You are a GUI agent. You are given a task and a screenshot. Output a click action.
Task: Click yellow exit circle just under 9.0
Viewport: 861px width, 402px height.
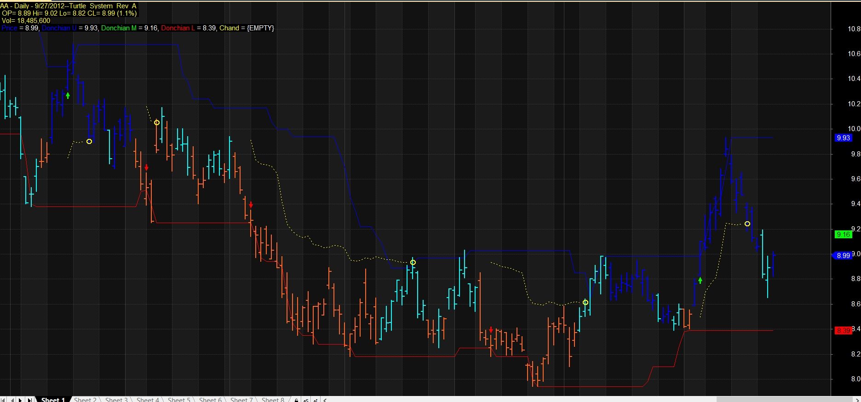[413, 262]
